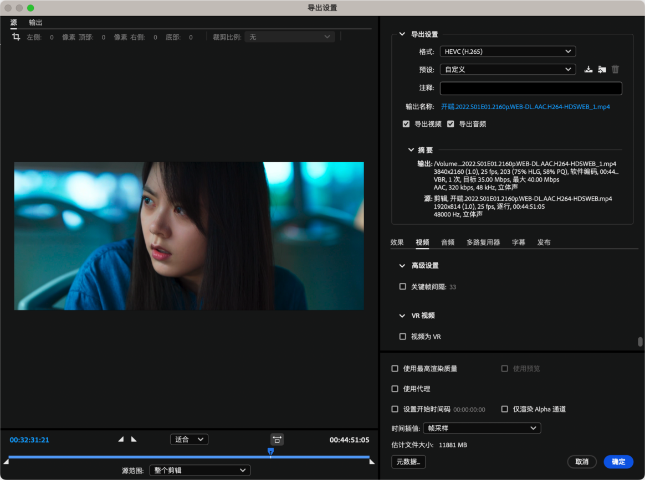The width and height of the screenshot is (645, 480).
Task: Click the right out-point triangle on timeline
Action: click(372, 462)
